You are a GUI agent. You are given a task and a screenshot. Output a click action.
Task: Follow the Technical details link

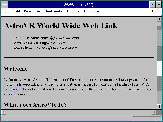click(x=16, y=89)
